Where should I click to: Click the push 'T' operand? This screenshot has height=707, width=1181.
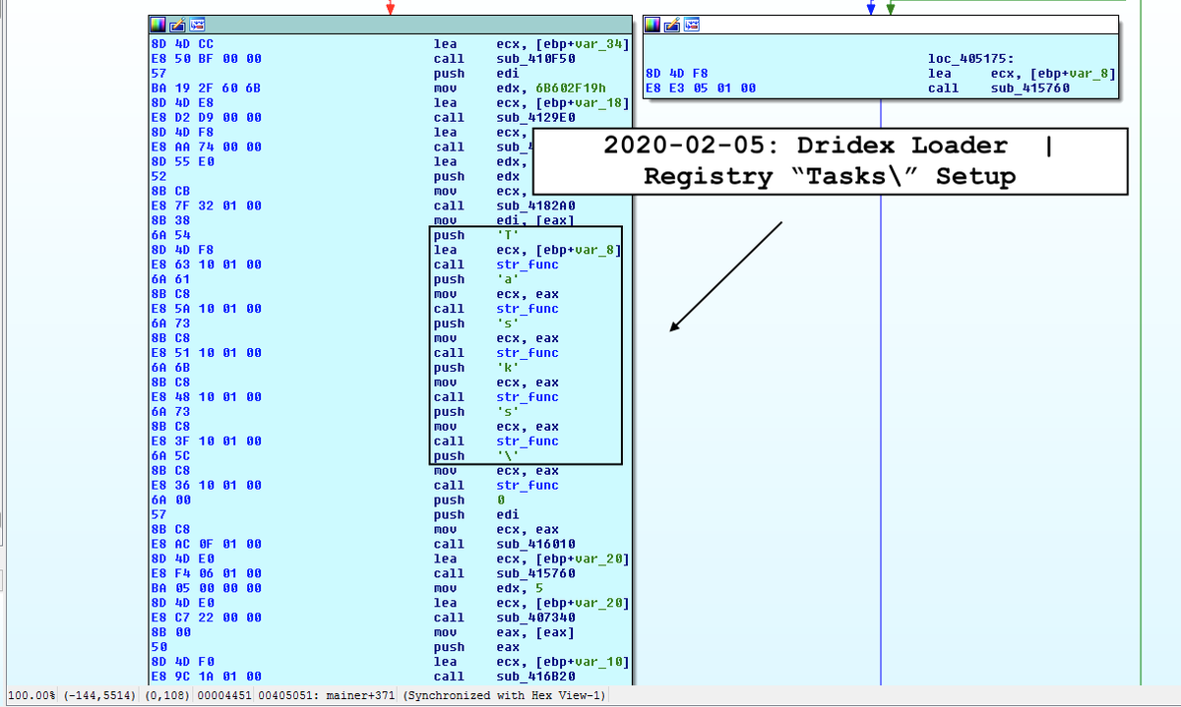508,235
